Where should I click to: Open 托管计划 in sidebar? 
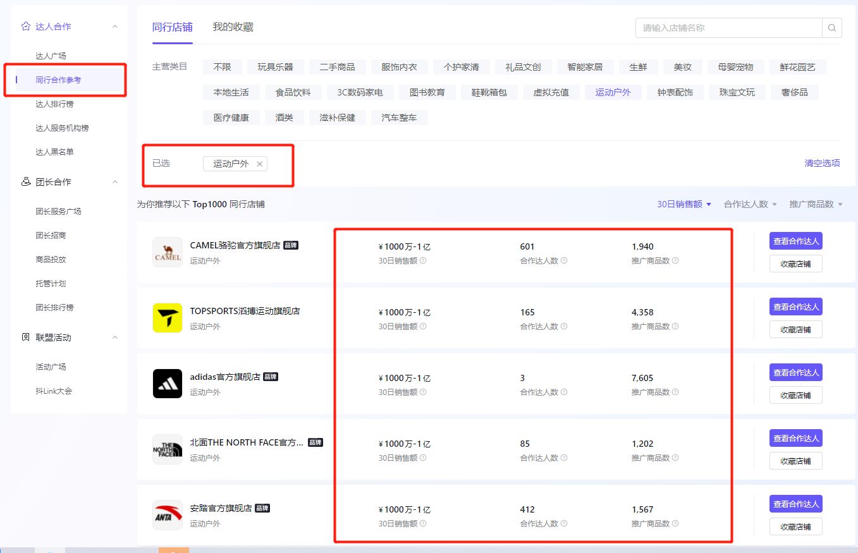tap(51, 283)
